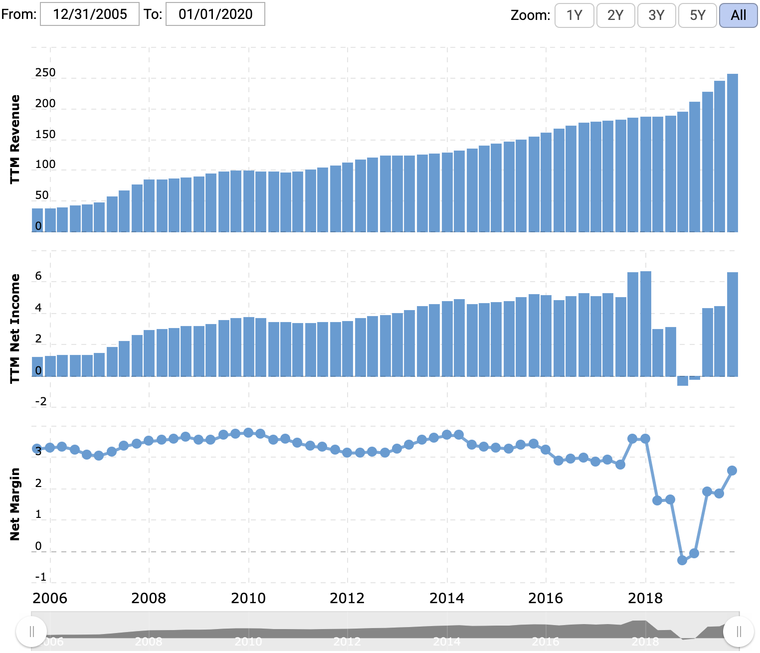Click the 2018 x-axis label
760x653 pixels.
[645, 598]
